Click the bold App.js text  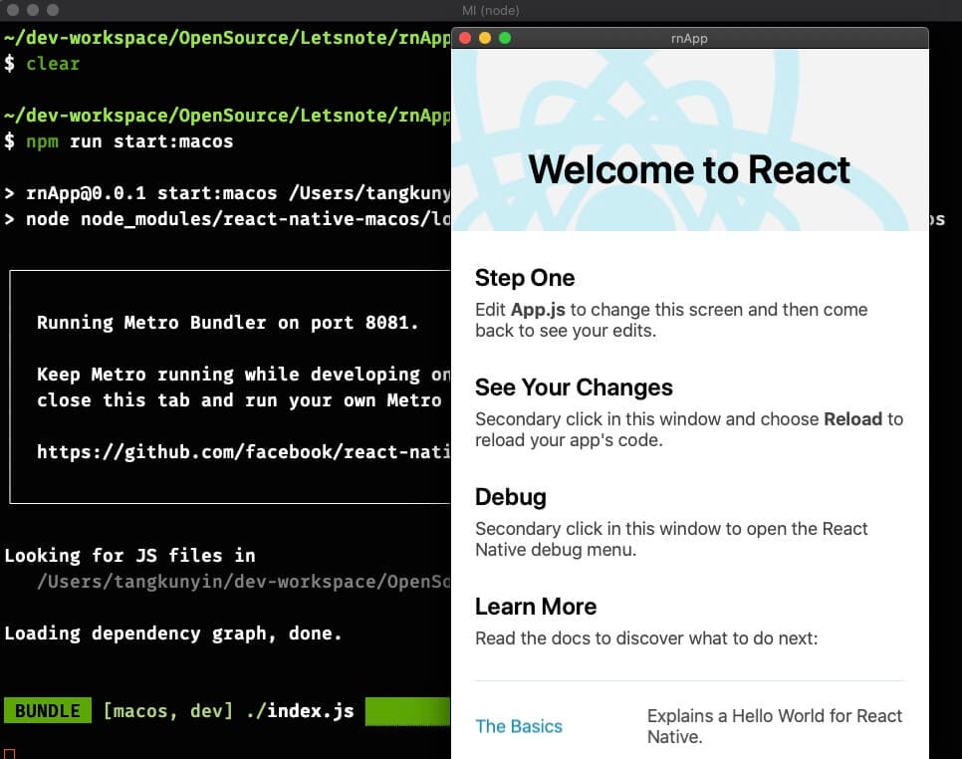[x=539, y=310]
